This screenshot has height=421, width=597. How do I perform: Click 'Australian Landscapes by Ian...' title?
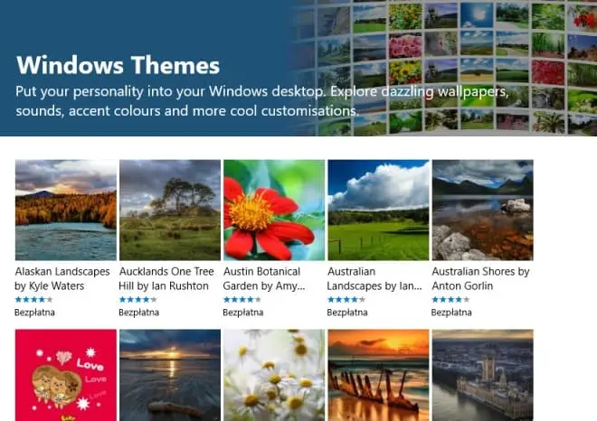[x=373, y=278]
